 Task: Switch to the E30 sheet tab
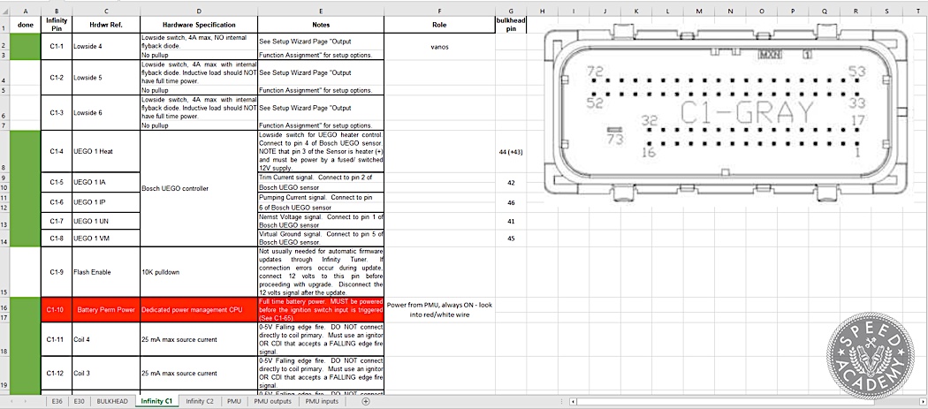tap(79, 401)
